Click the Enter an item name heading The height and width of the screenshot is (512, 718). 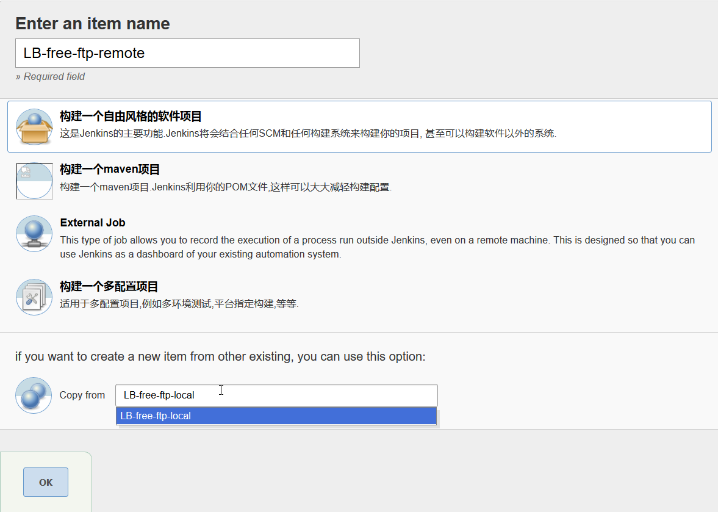(x=93, y=24)
